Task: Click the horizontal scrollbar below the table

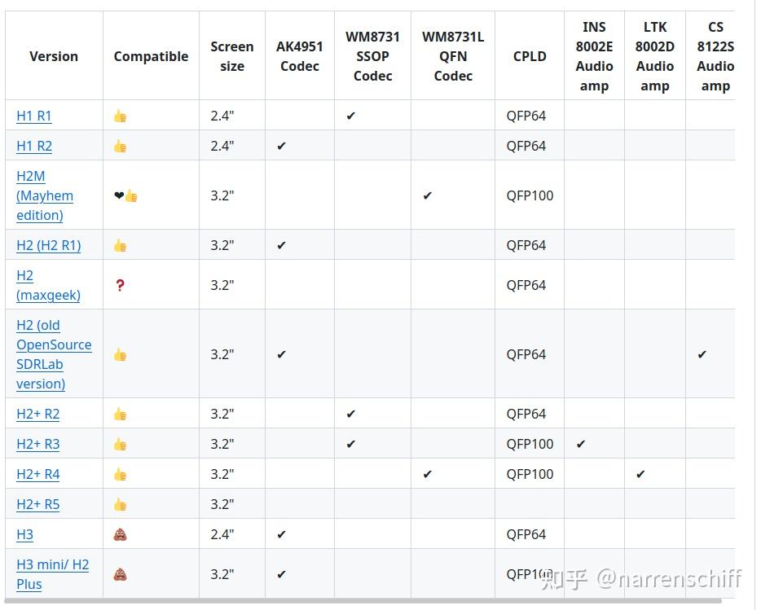Action: tap(367, 602)
